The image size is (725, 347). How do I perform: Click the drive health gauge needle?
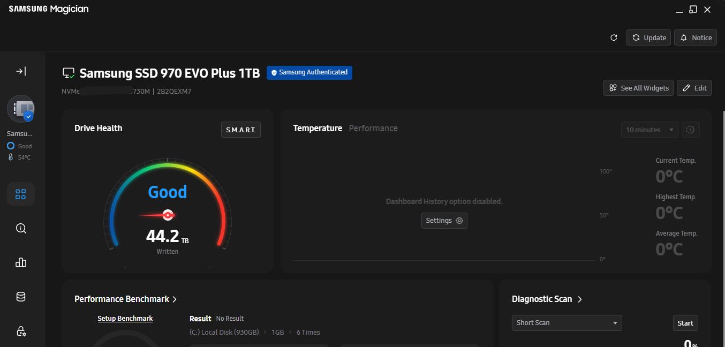point(158,215)
